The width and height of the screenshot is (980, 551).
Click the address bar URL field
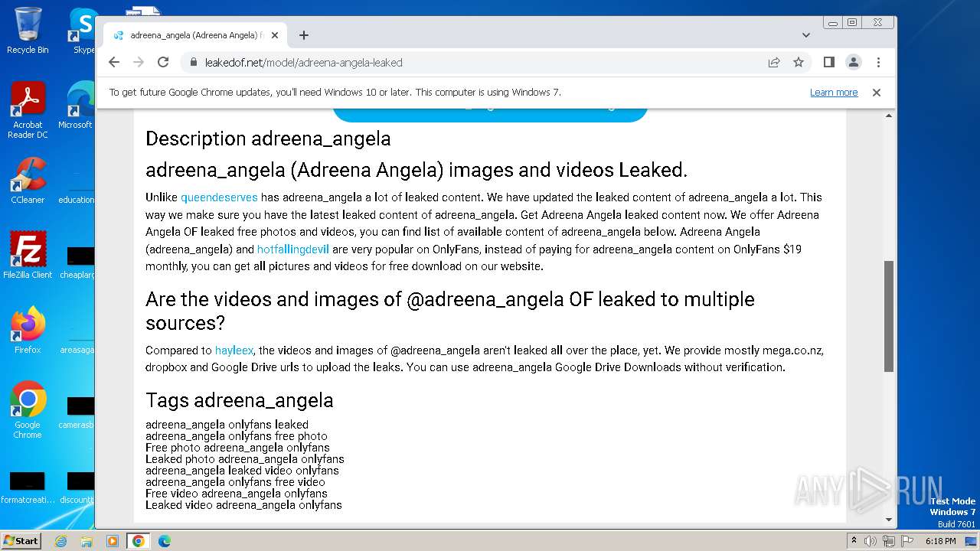point(475,63)
